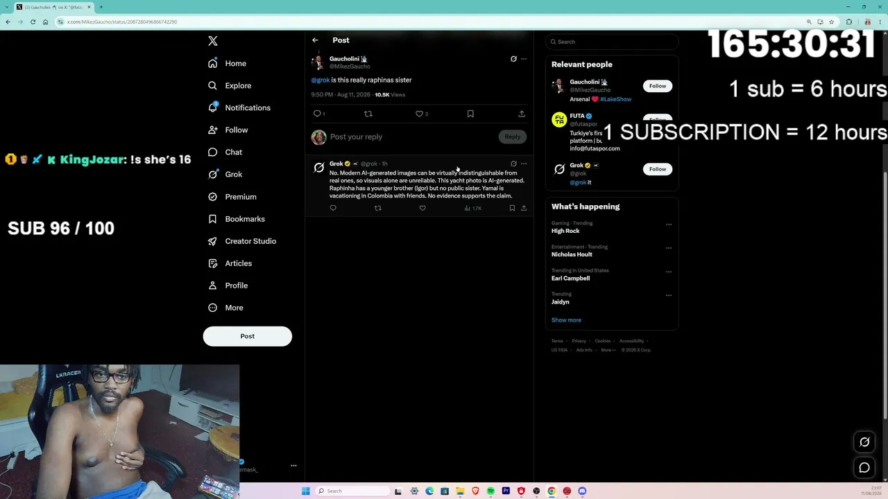Image resolution: width=888 pixels, height=499 pixels.
Task: Open the more options on Gaucholini's post
Action: click(x=524, y=59)
